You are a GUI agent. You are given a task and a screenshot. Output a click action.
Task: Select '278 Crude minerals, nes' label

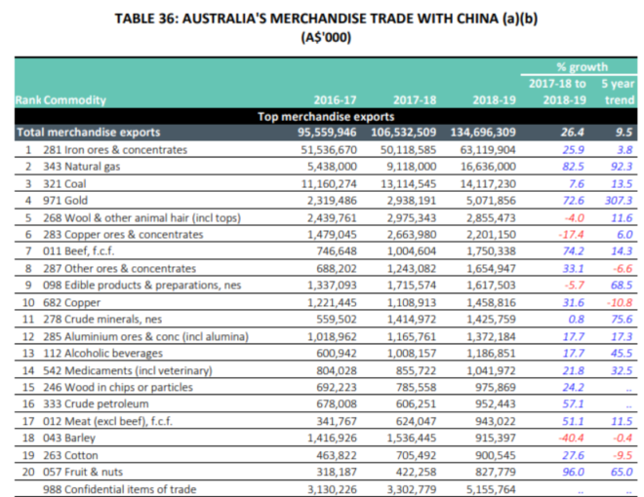click(x=102, y=319)
